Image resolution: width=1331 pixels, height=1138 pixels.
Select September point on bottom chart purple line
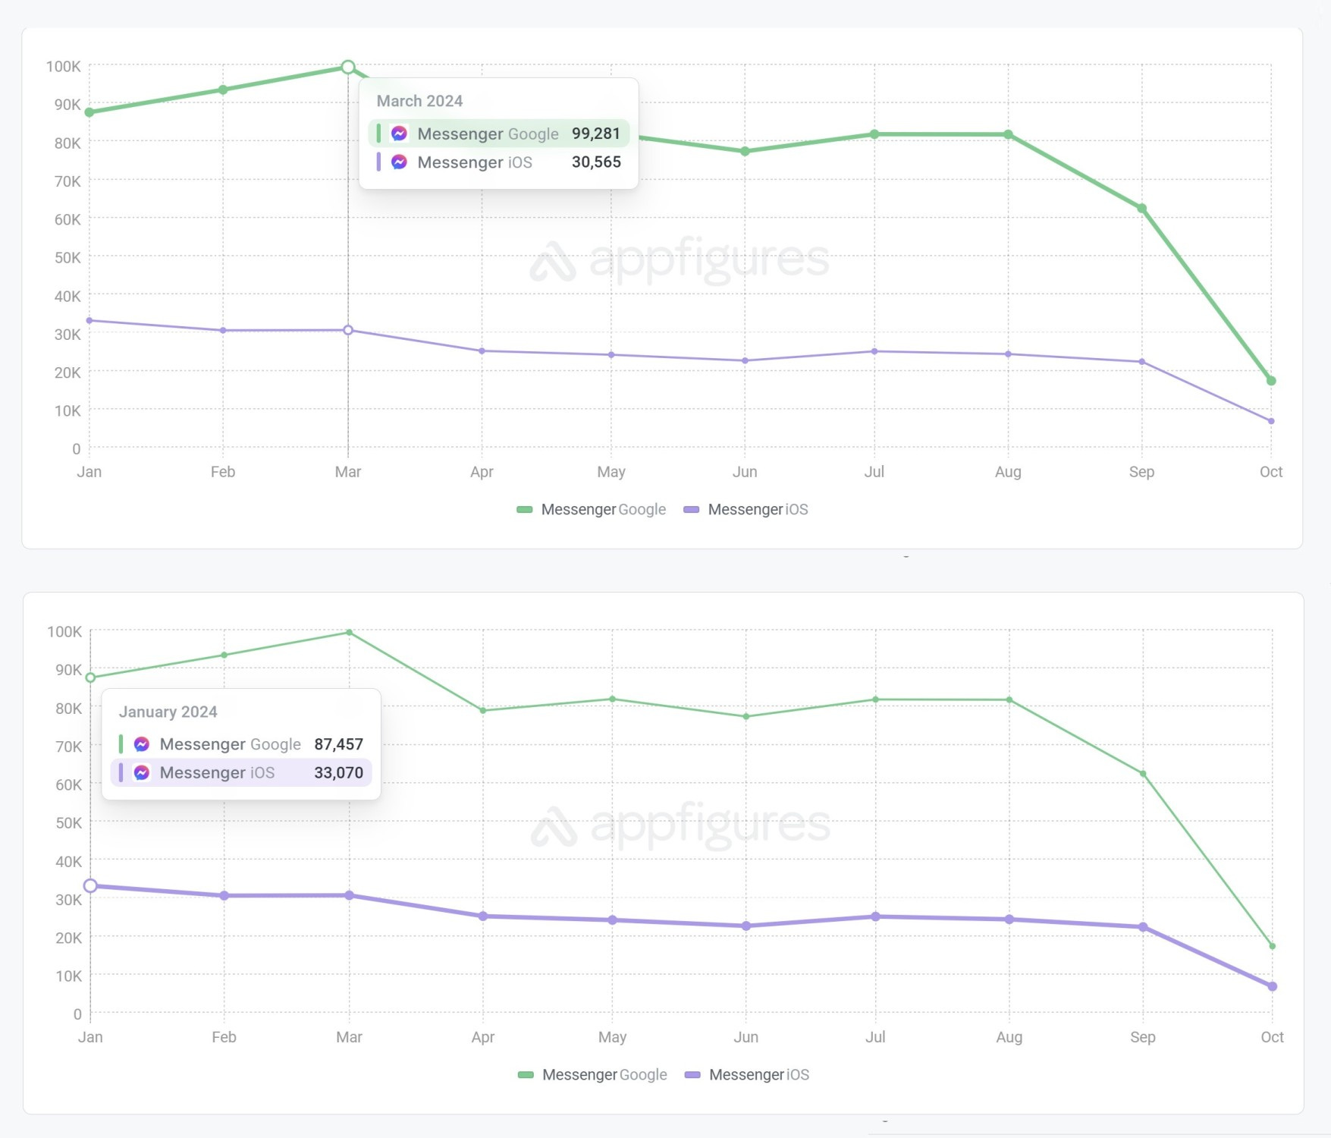(x=1143, y=927)
